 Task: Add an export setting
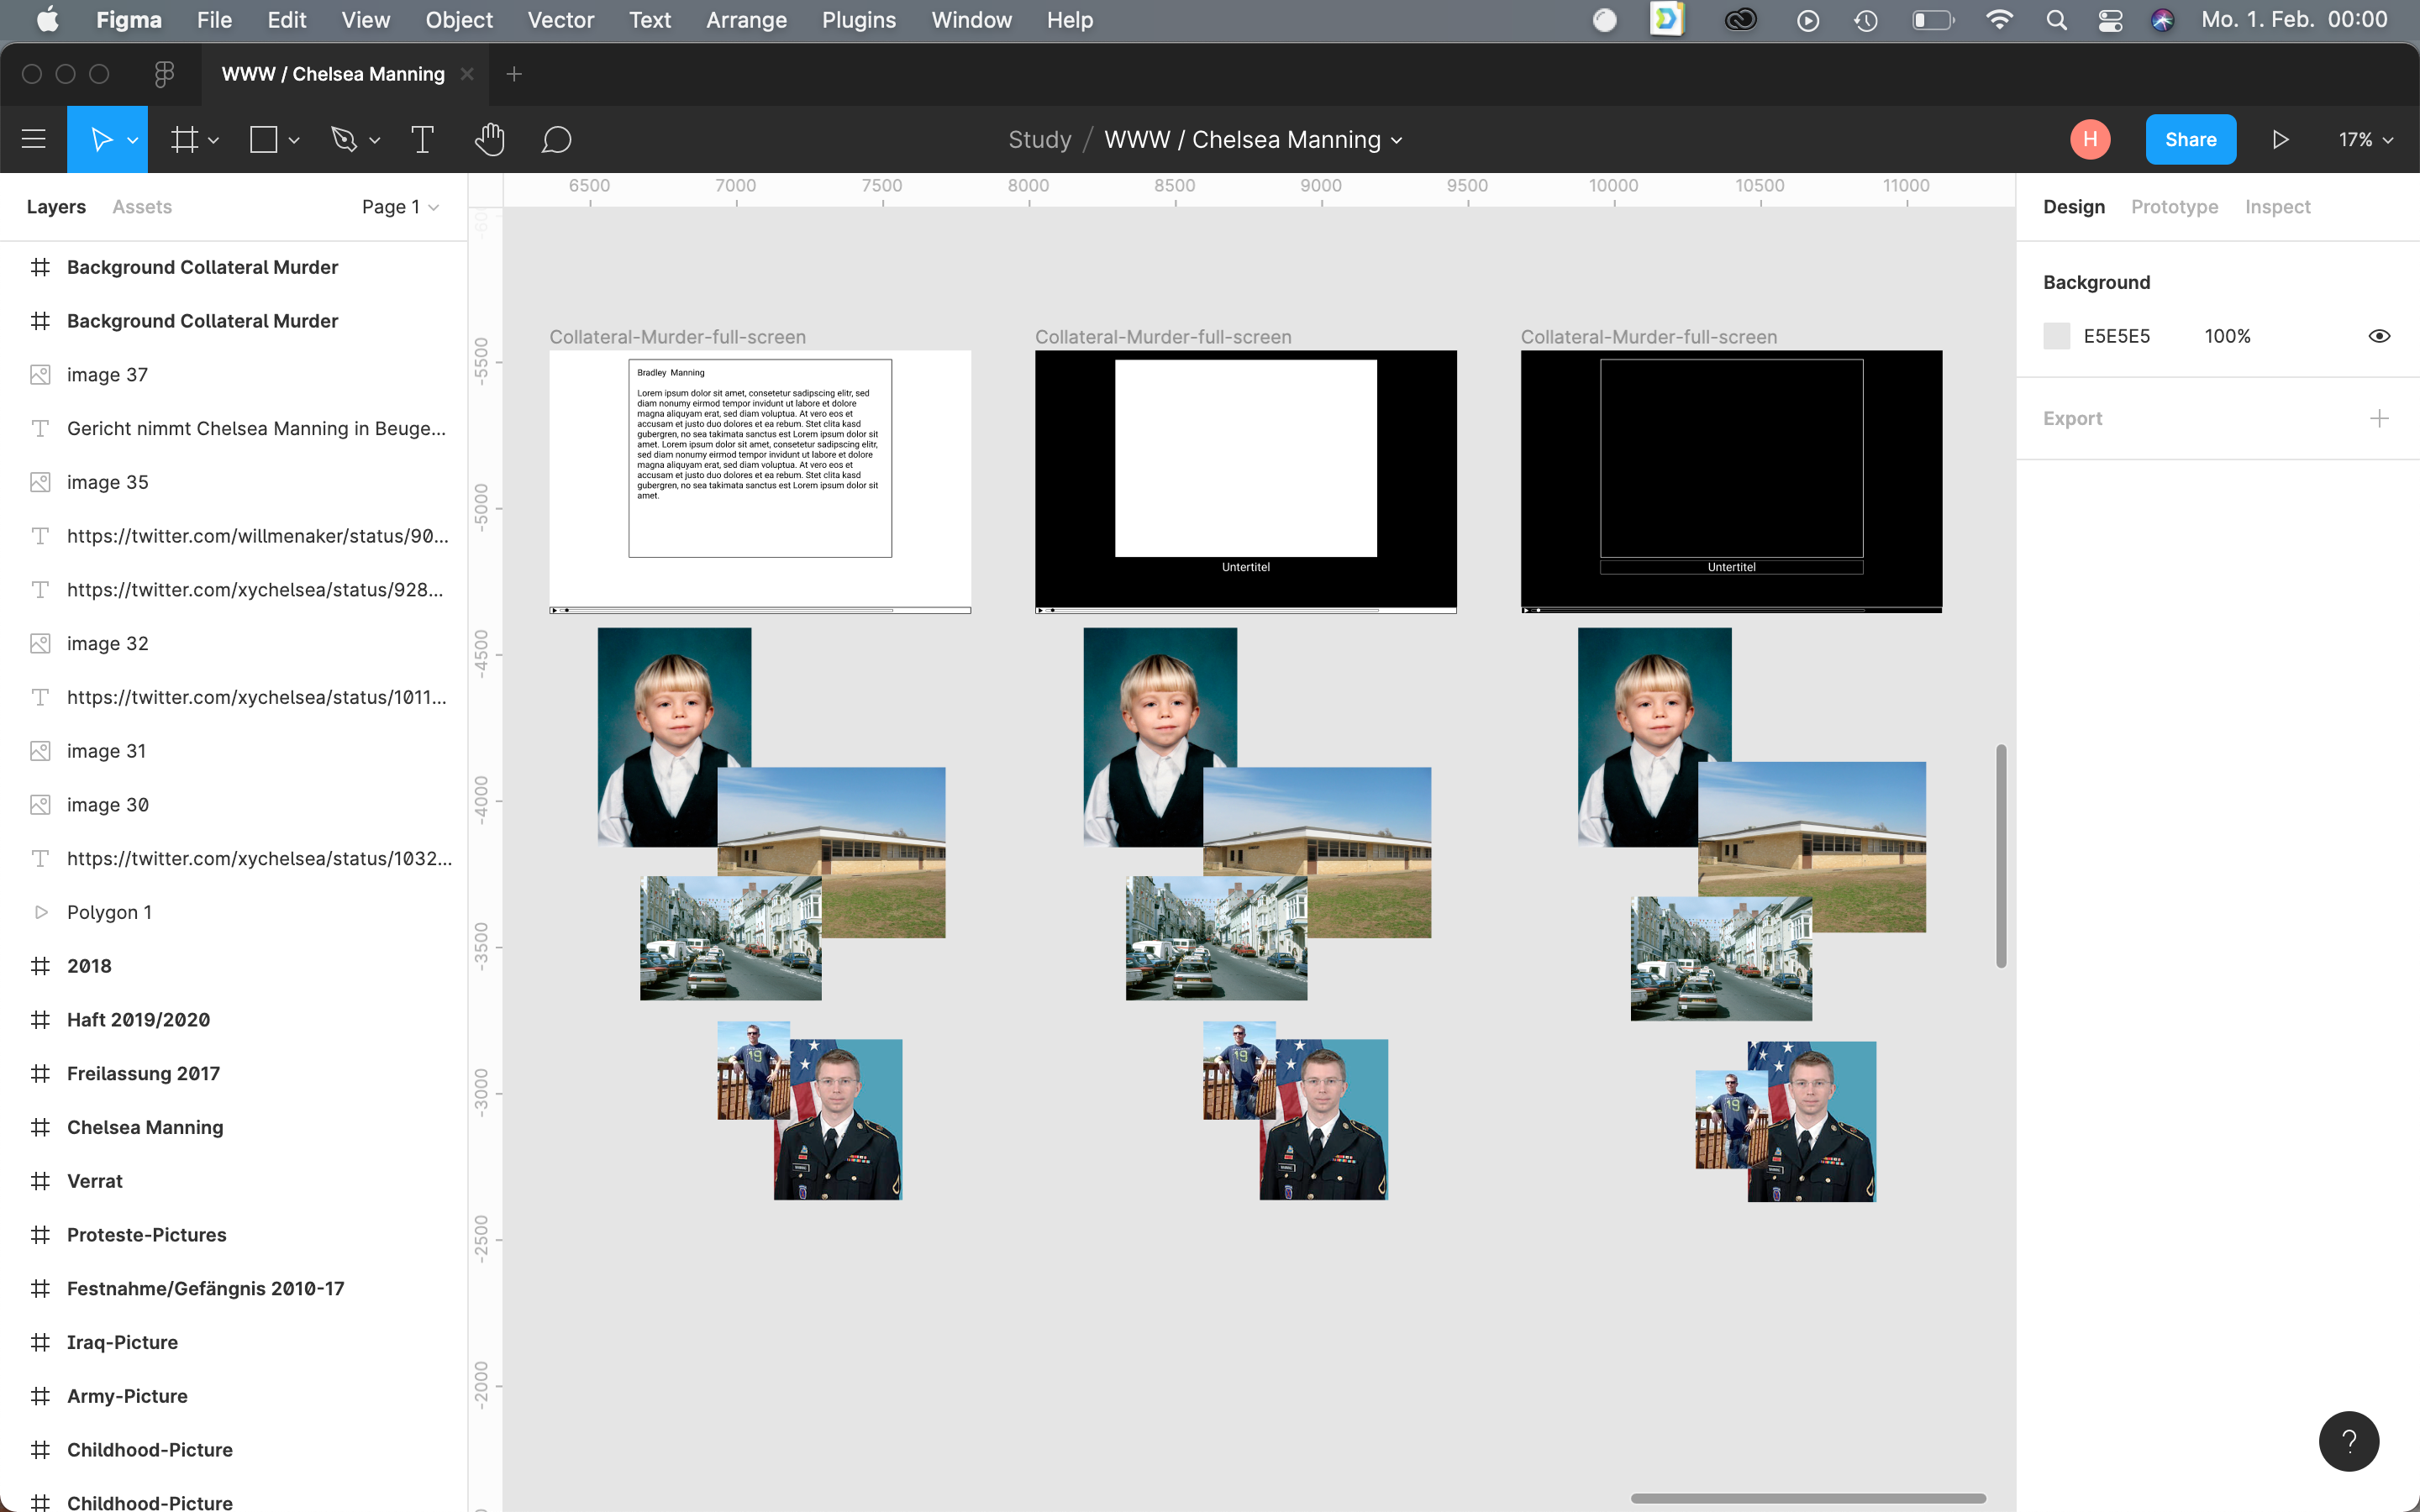(x=2379, y=419)
